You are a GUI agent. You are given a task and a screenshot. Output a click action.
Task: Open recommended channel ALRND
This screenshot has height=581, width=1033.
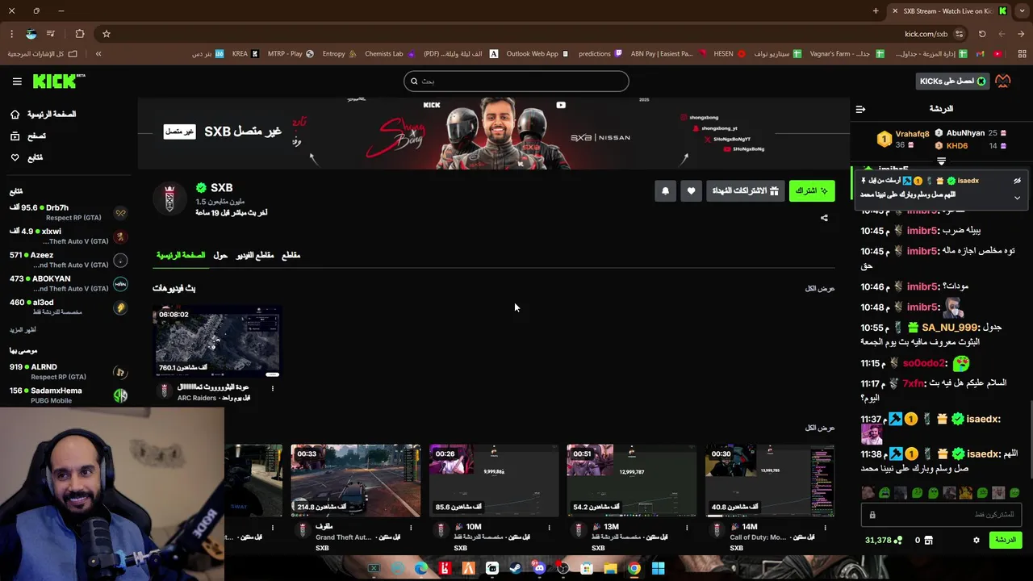coord(69,371)
